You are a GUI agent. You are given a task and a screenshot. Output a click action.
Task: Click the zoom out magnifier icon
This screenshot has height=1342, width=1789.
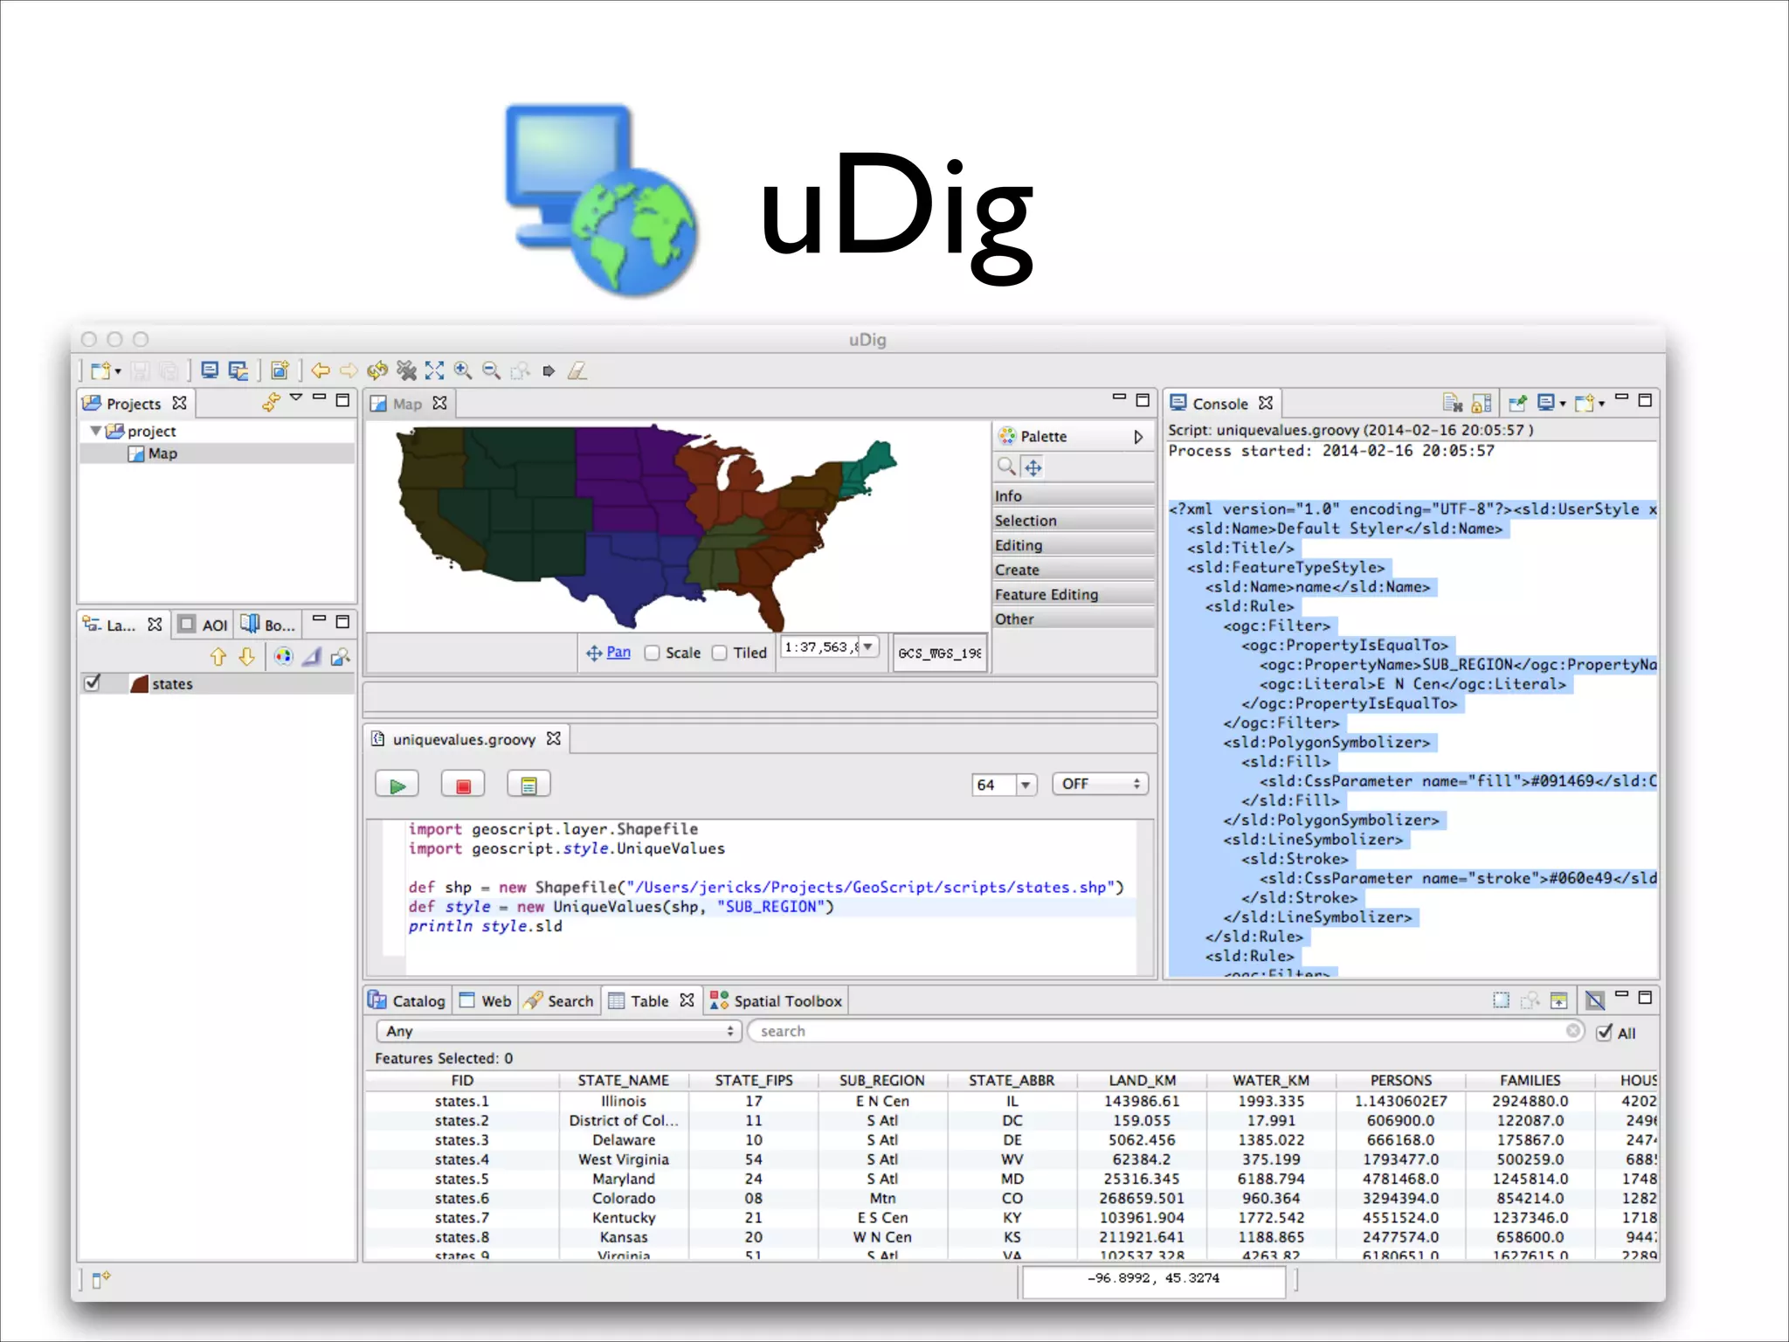(492, 370)
